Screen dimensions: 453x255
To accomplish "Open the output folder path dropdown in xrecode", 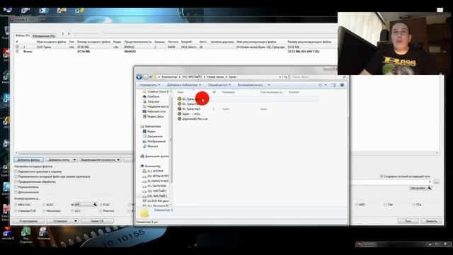I will (430, 182).
